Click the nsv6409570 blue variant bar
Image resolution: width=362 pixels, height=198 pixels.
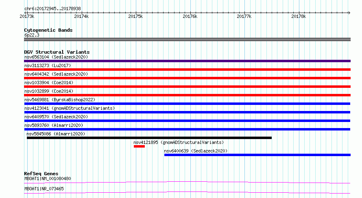pyautogui.click(x=187, y=121)
